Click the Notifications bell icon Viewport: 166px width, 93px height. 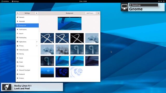18,29
